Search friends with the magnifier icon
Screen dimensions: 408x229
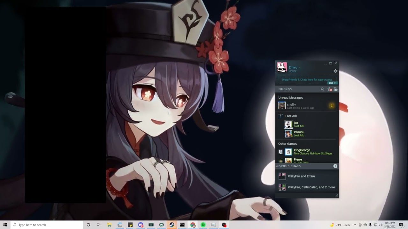323,89
